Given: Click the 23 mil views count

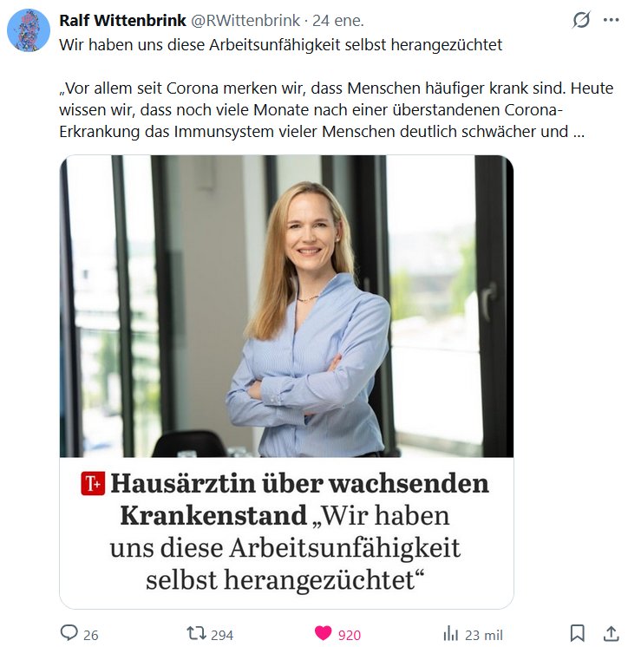Looking at the screenshot, I should pos(484,635).
